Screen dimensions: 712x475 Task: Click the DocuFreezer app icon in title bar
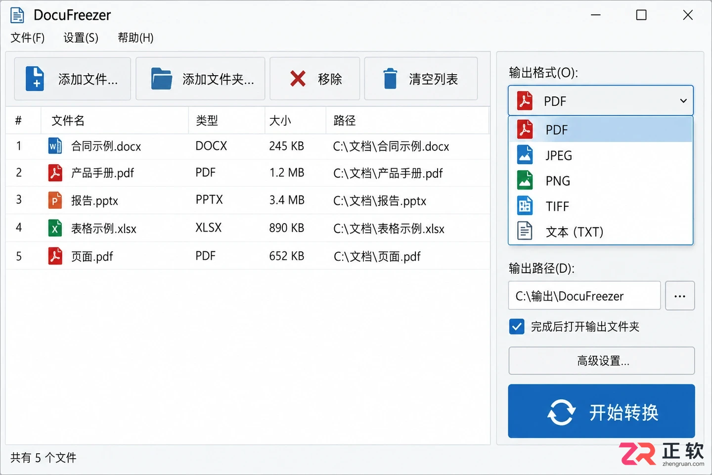(x=17, y=15)
